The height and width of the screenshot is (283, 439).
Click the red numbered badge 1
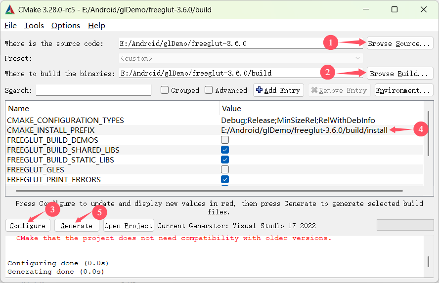point(331,43)
